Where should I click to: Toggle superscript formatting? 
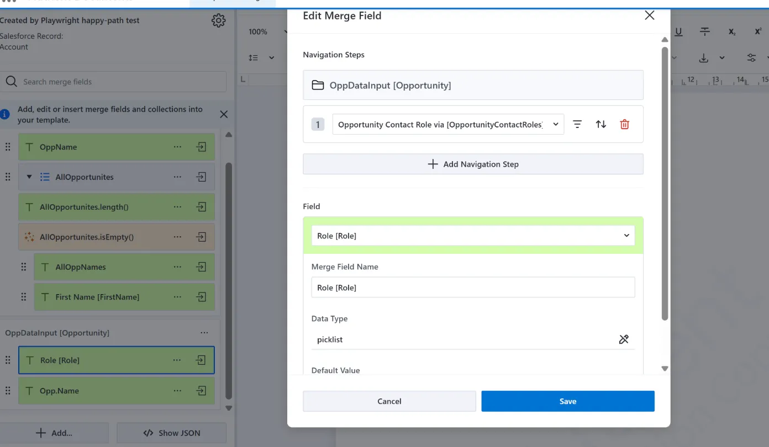point(758,32)
